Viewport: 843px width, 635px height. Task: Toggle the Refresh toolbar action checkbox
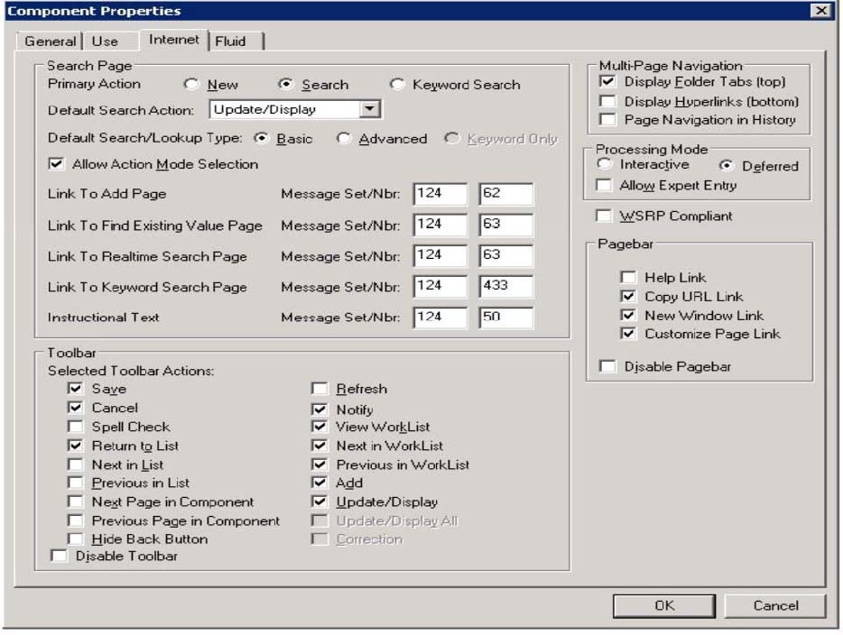320,389
